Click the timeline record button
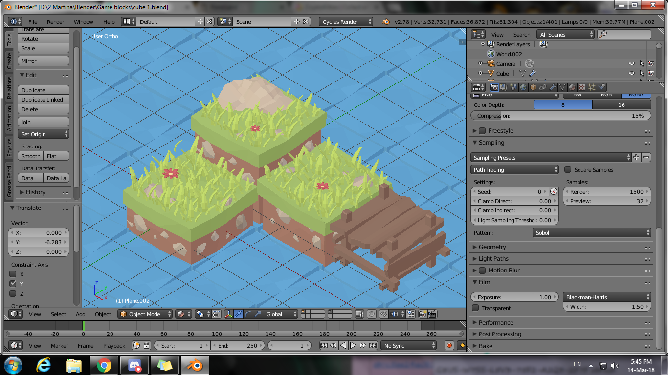 pos(449,345)
